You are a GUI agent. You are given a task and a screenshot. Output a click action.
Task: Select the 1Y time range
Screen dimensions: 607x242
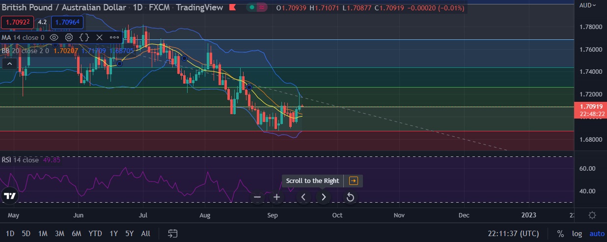(x=114, y=234)
